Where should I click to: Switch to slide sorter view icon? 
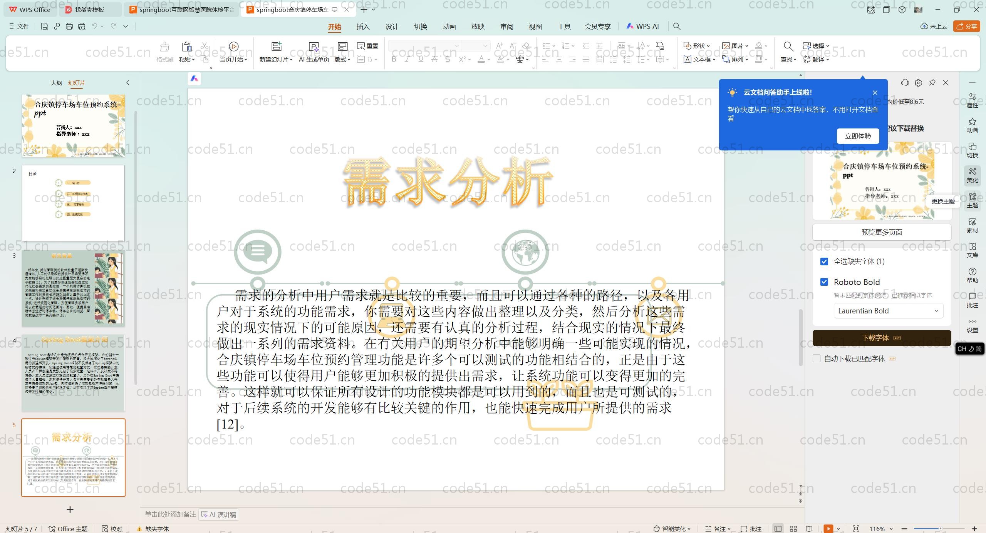click(793, 529)
